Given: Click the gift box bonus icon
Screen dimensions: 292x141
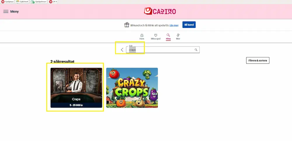Looking at the screenshot, I should (127, 25).
